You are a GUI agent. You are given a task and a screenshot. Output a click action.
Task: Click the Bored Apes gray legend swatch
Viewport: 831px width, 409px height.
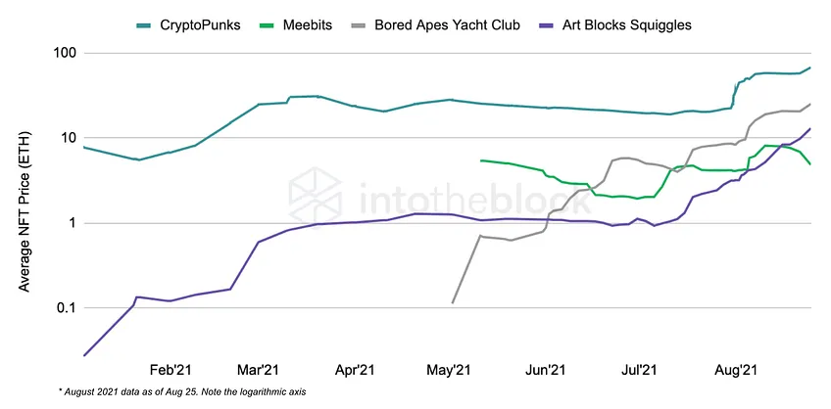pos(359,25)
